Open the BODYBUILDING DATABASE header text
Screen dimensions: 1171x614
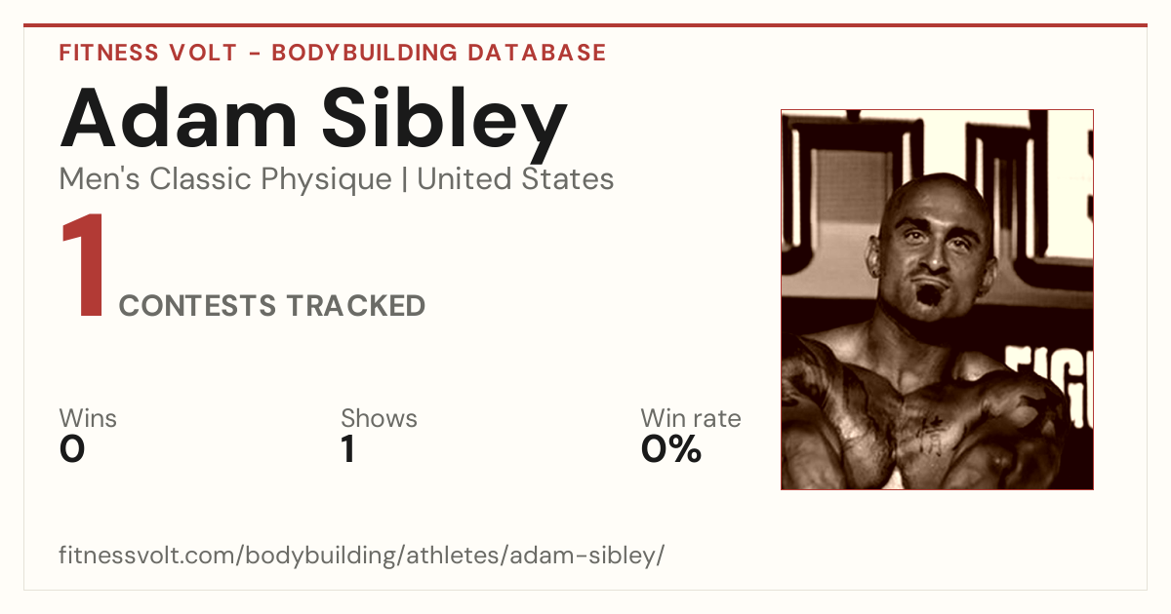pyautogui.click(x=439, y=53)
